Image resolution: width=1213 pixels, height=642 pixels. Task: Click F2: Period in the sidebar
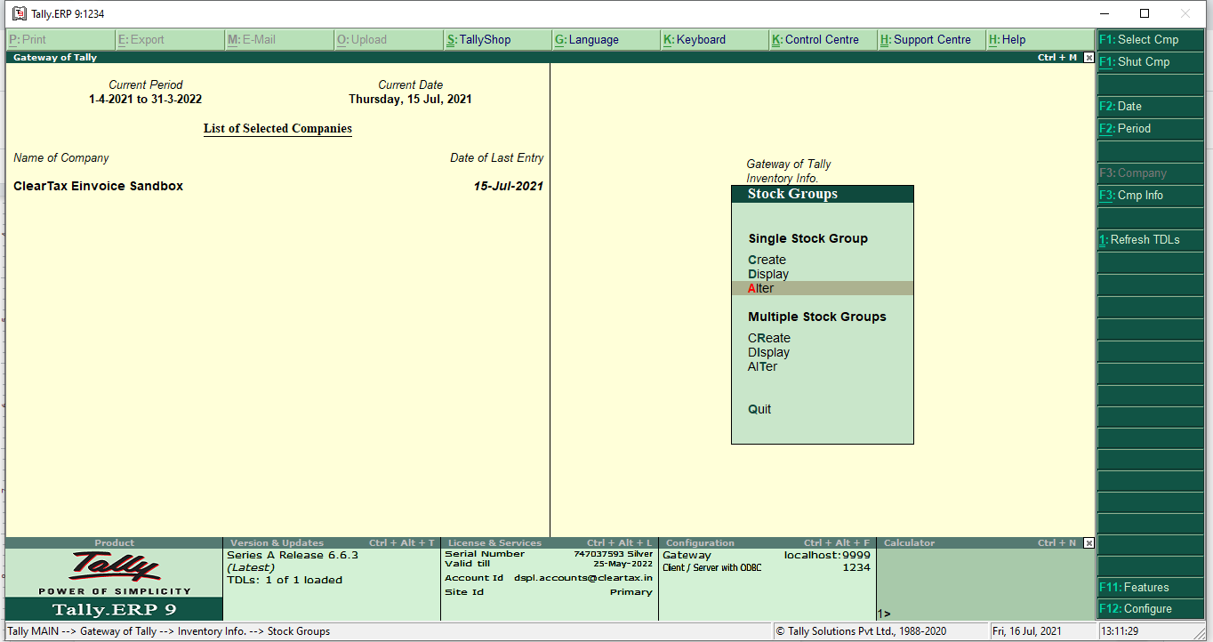click(x=1150, y=128)
